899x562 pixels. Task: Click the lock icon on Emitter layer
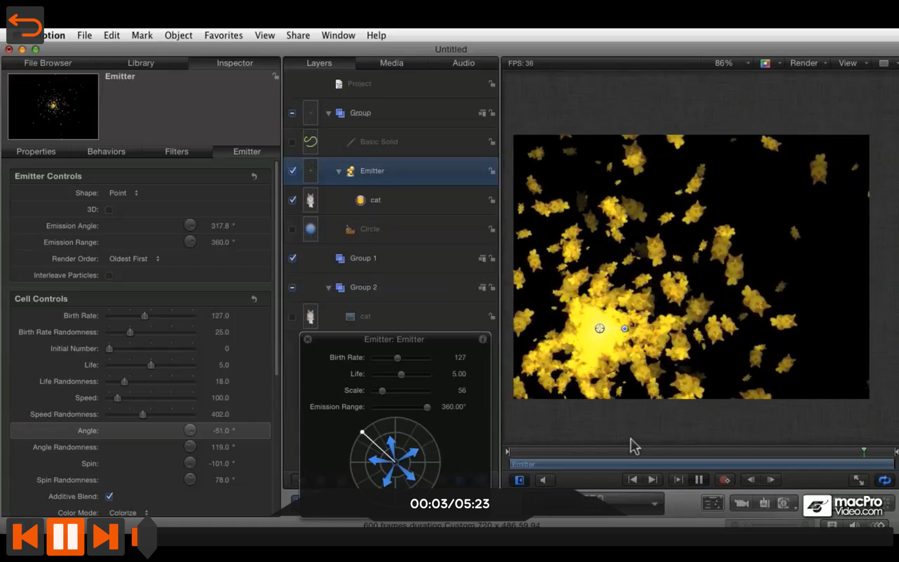492,171
